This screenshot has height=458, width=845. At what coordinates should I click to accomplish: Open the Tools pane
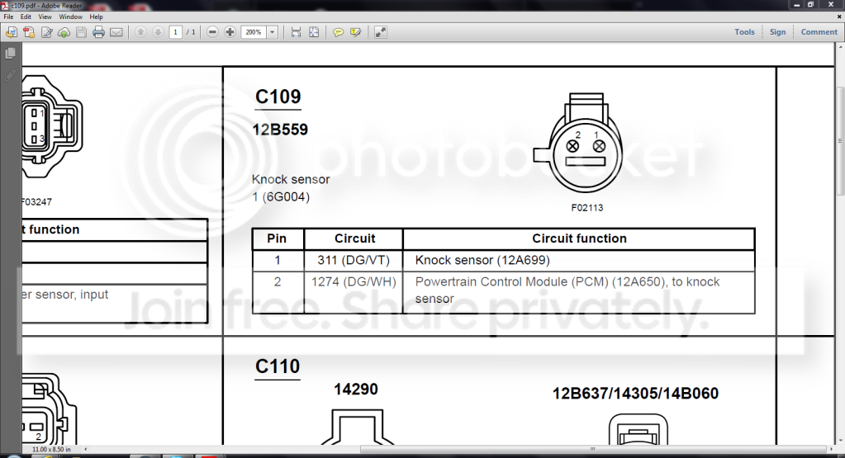744,32
